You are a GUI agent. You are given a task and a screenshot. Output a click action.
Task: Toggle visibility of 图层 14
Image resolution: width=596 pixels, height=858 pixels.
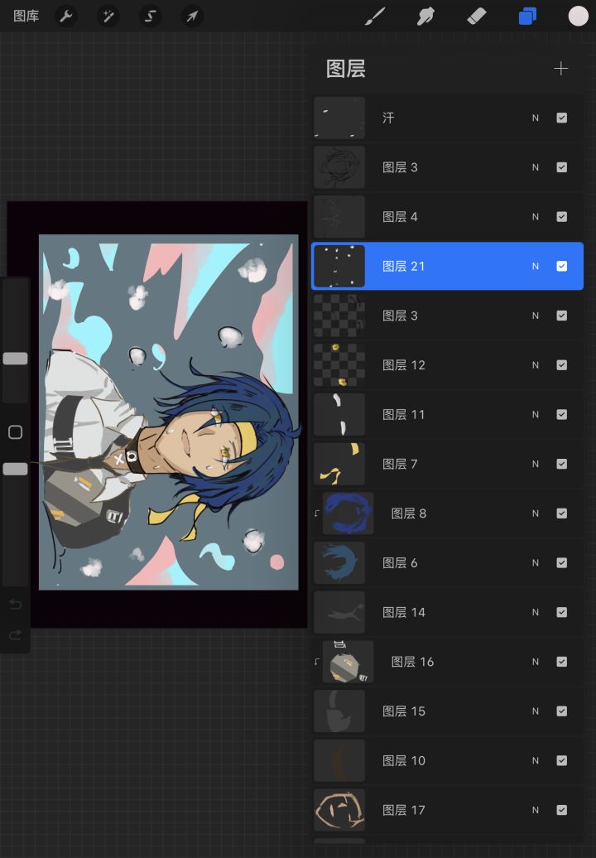tap(561, 612)
